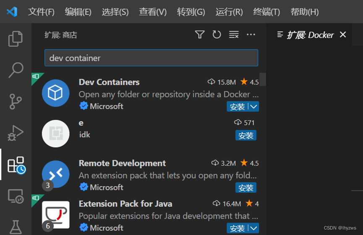Expand Dev Containers install dropdown arrow
This screenshot has width=363, height=235.
[254, 107]
